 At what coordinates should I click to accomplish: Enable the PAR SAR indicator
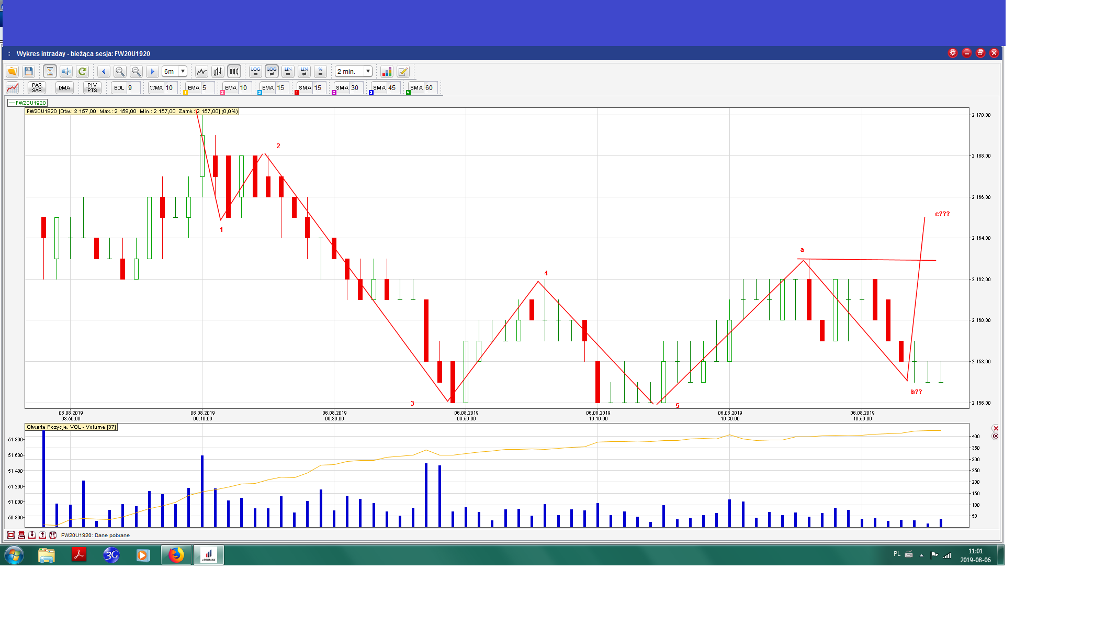pos(37,88)
